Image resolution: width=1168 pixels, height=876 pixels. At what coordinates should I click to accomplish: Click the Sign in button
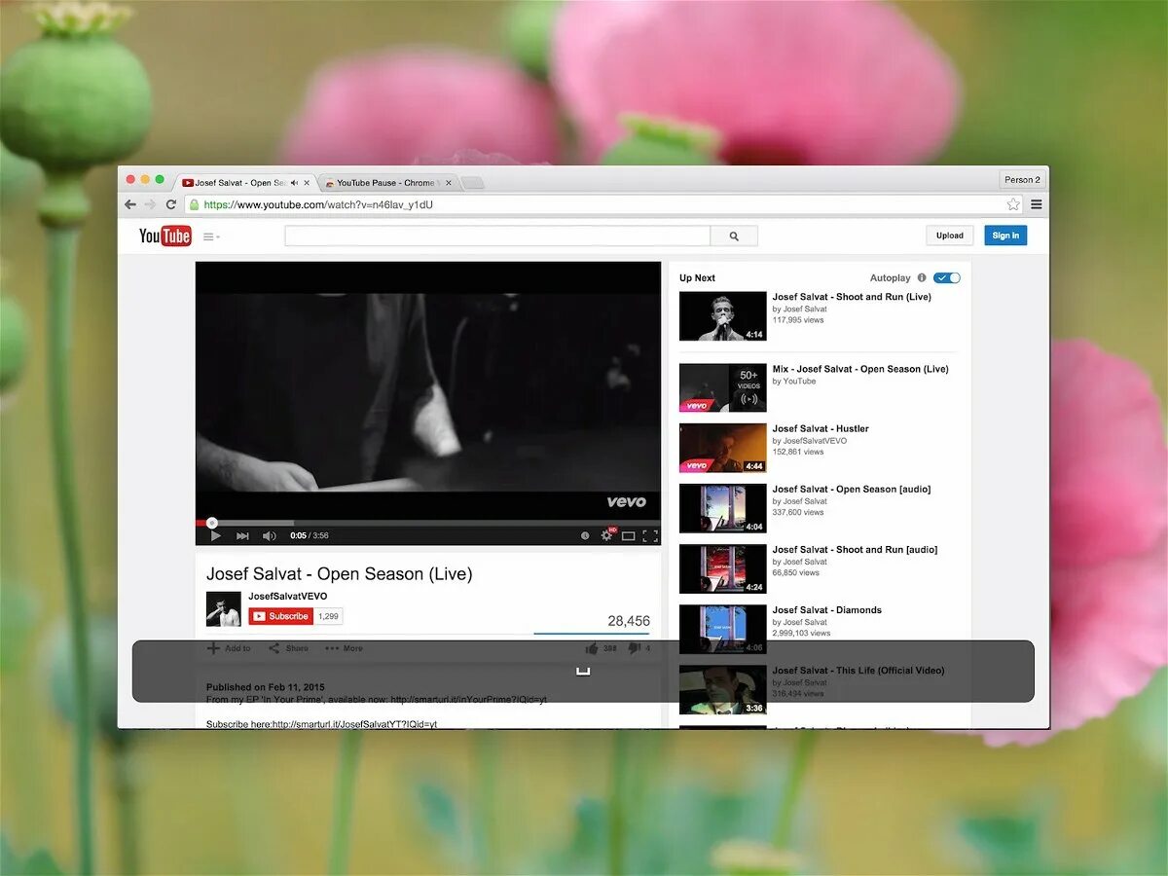point(1005,236)
